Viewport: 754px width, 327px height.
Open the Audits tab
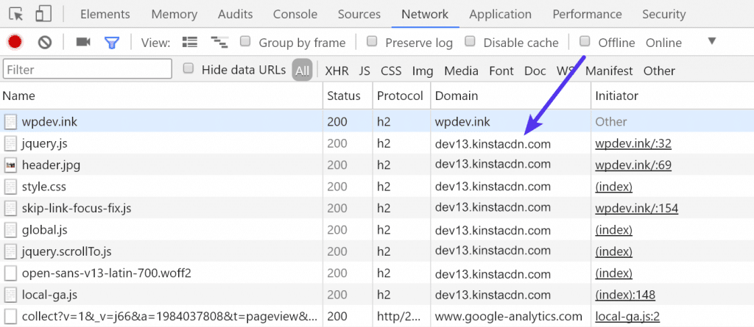[x=235, y=15]
